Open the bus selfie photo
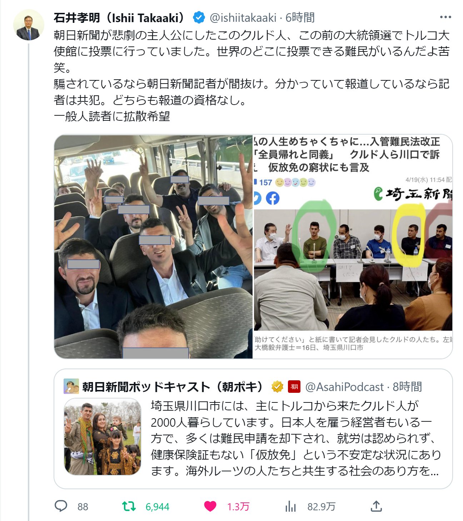This screenshot has height=521, width=463. pyautogui.click(x=153, y=246)
